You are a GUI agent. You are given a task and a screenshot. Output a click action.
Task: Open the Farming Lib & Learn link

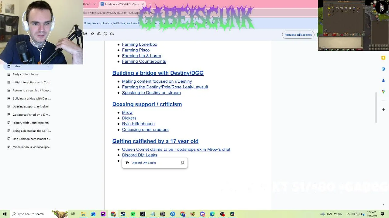point(142,56)
